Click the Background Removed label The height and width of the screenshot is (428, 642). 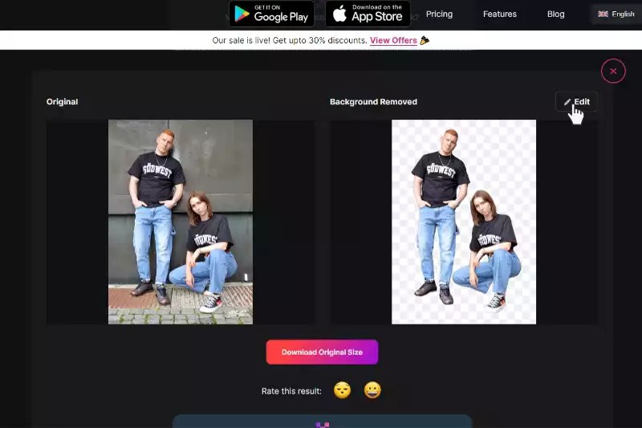pyautogui.click(x=373, y=101)
